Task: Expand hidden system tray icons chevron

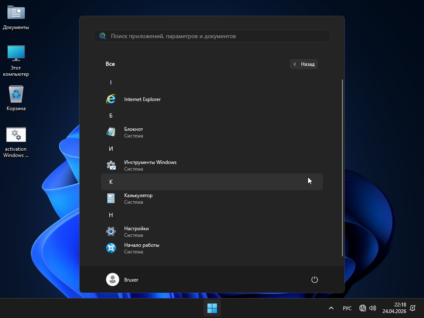Action: click(331, 308)
